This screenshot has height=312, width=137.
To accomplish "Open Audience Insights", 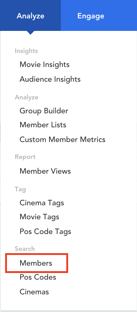I will click(50, 79).
